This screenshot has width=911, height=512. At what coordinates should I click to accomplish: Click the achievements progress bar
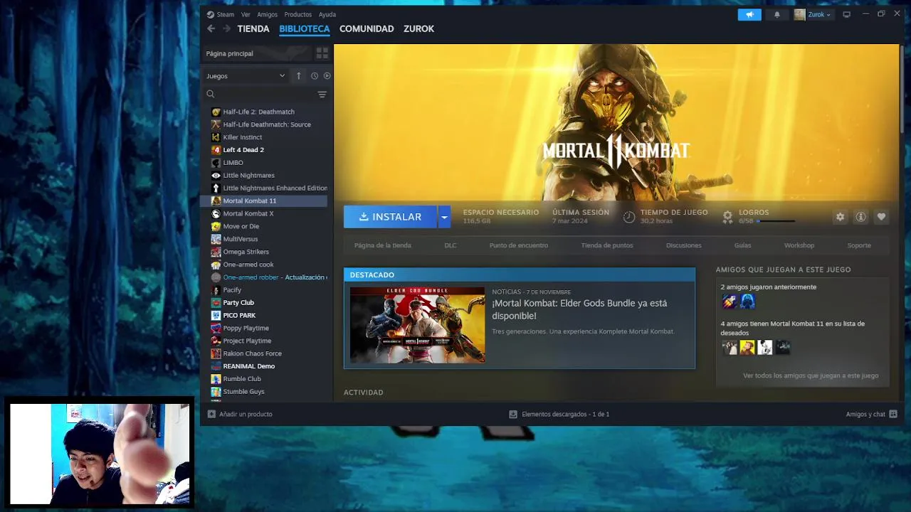click(x=775, y=221)
